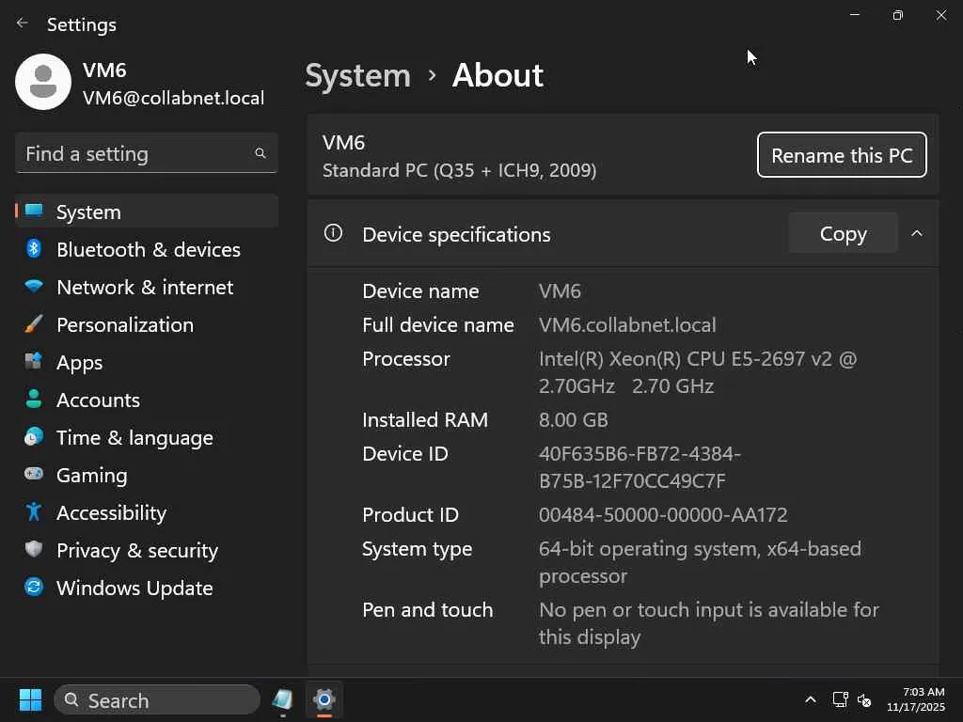963x722 pixels.
Task: Click the Bluetooth & devices icon
Action: (34, 249)
